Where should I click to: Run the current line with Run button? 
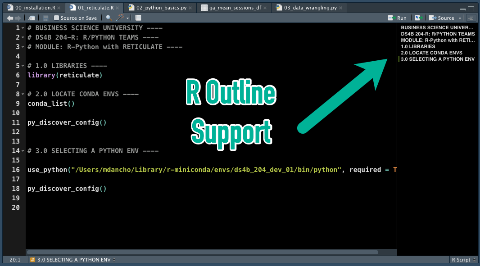[397, 18]
